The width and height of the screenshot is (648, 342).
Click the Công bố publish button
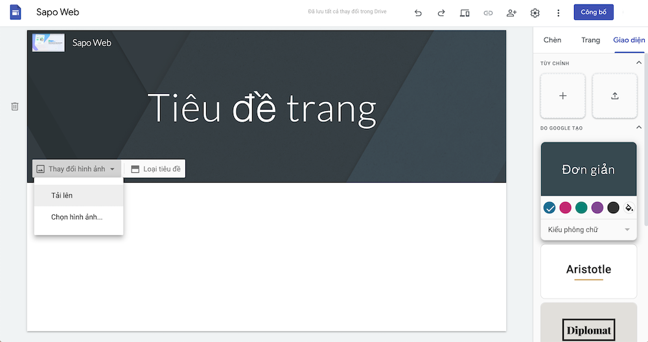(x=594, y=12)
